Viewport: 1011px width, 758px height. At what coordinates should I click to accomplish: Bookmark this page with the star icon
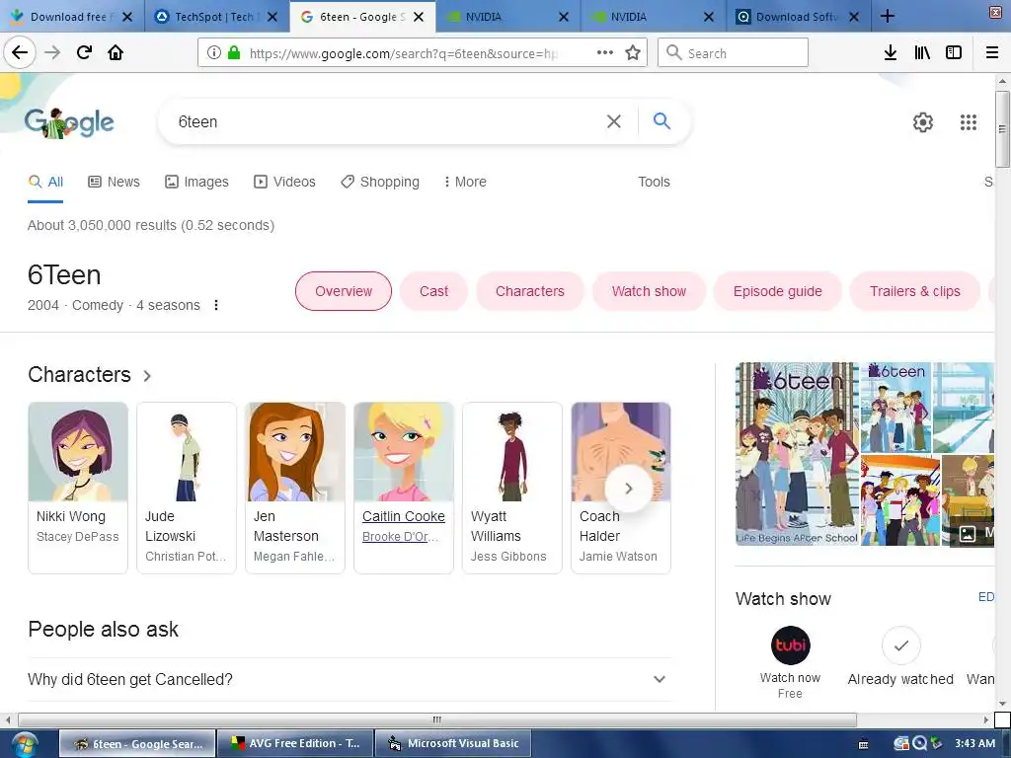633,53
